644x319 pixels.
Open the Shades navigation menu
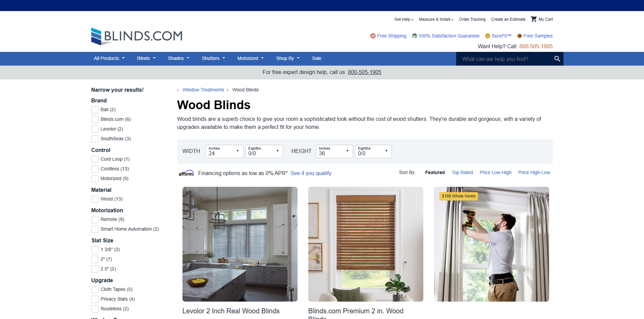click(179, 58)
